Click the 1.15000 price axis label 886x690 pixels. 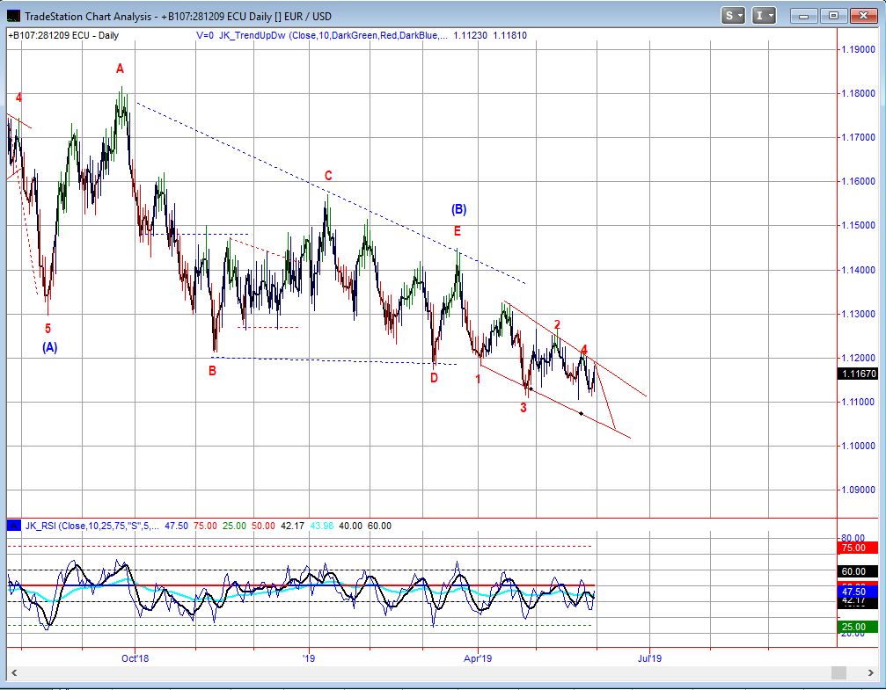(859, 225)
